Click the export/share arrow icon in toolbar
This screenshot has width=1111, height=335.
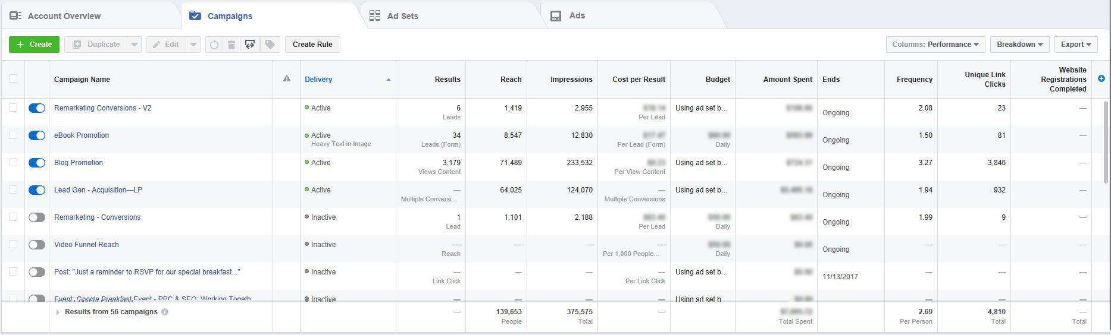(250, 45)
